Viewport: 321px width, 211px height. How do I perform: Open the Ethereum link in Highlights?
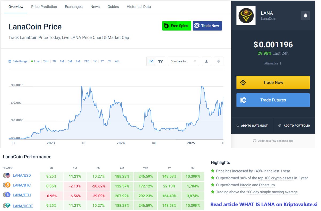(267, 185)
